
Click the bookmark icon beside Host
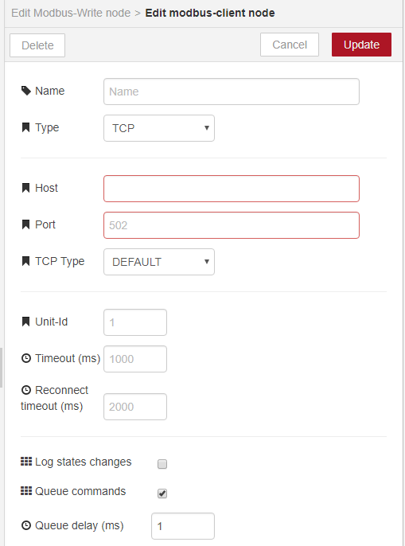point(25,188)
